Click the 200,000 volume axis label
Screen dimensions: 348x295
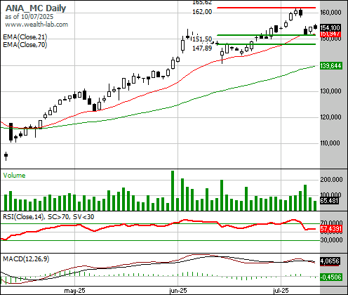[331, 180]
